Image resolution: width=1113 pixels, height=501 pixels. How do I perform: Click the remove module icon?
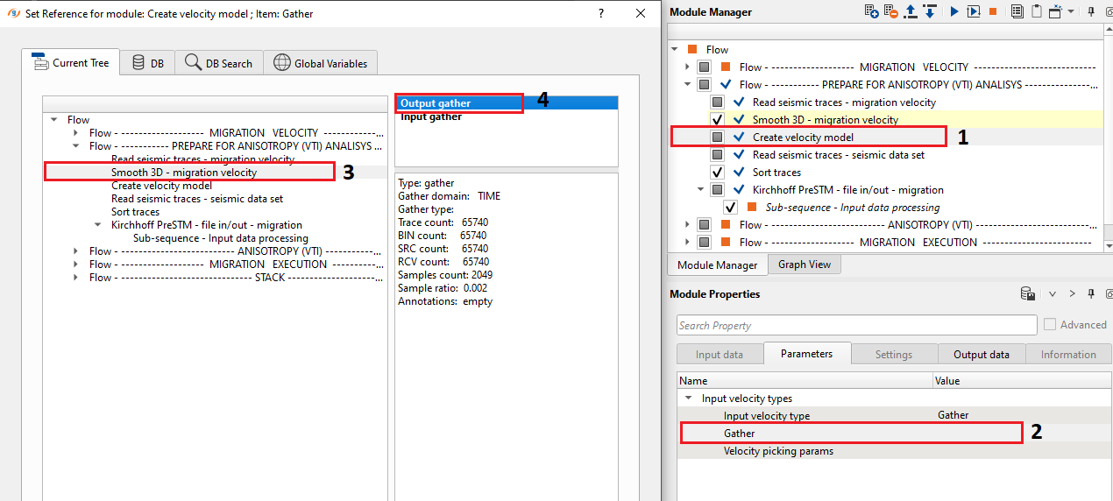tap(891, 11)
